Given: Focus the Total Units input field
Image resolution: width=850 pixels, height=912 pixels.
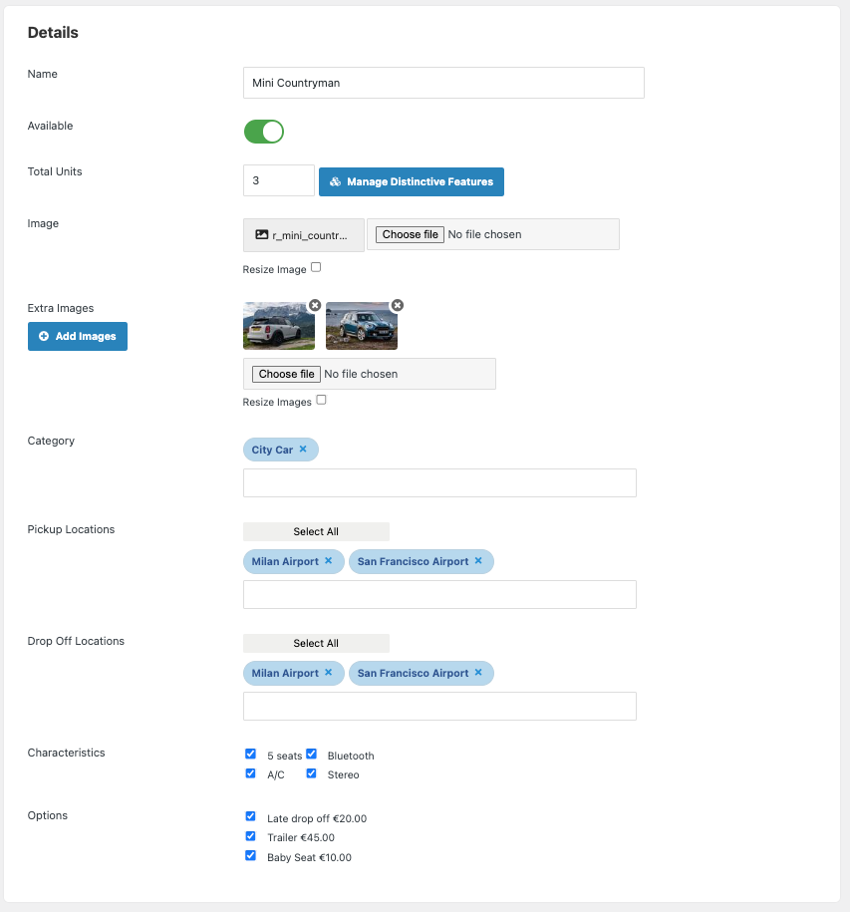Looking at the screenshot, I should coord(278,180).
